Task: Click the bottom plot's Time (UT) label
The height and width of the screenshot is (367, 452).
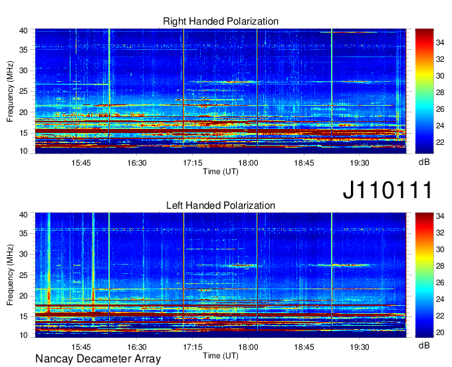Action: coord(221,356)
